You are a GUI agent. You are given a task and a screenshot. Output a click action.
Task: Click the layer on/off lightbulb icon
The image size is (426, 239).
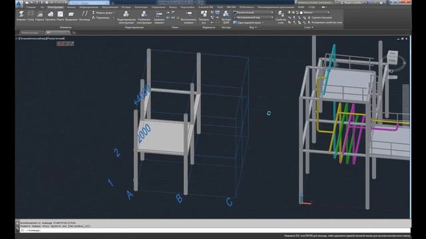[x=289, y=13]
